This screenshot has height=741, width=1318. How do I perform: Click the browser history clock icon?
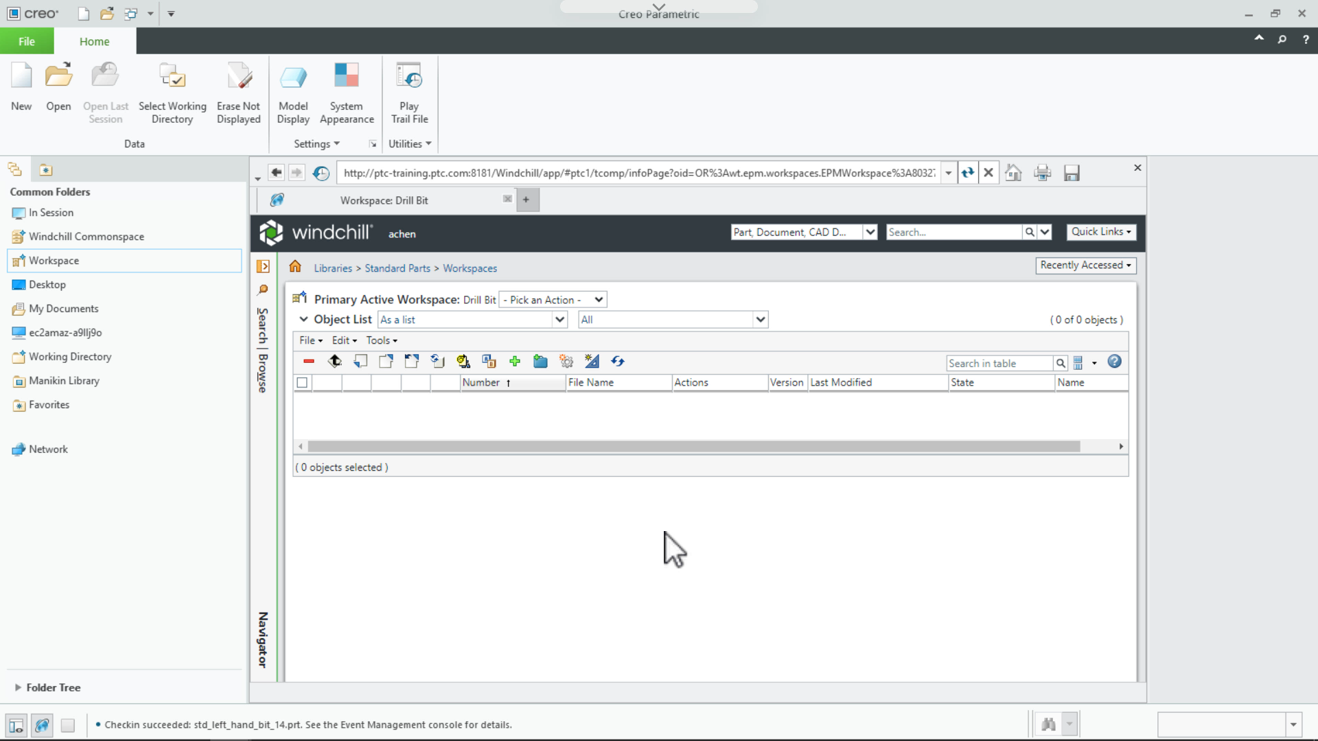point(321,173)
